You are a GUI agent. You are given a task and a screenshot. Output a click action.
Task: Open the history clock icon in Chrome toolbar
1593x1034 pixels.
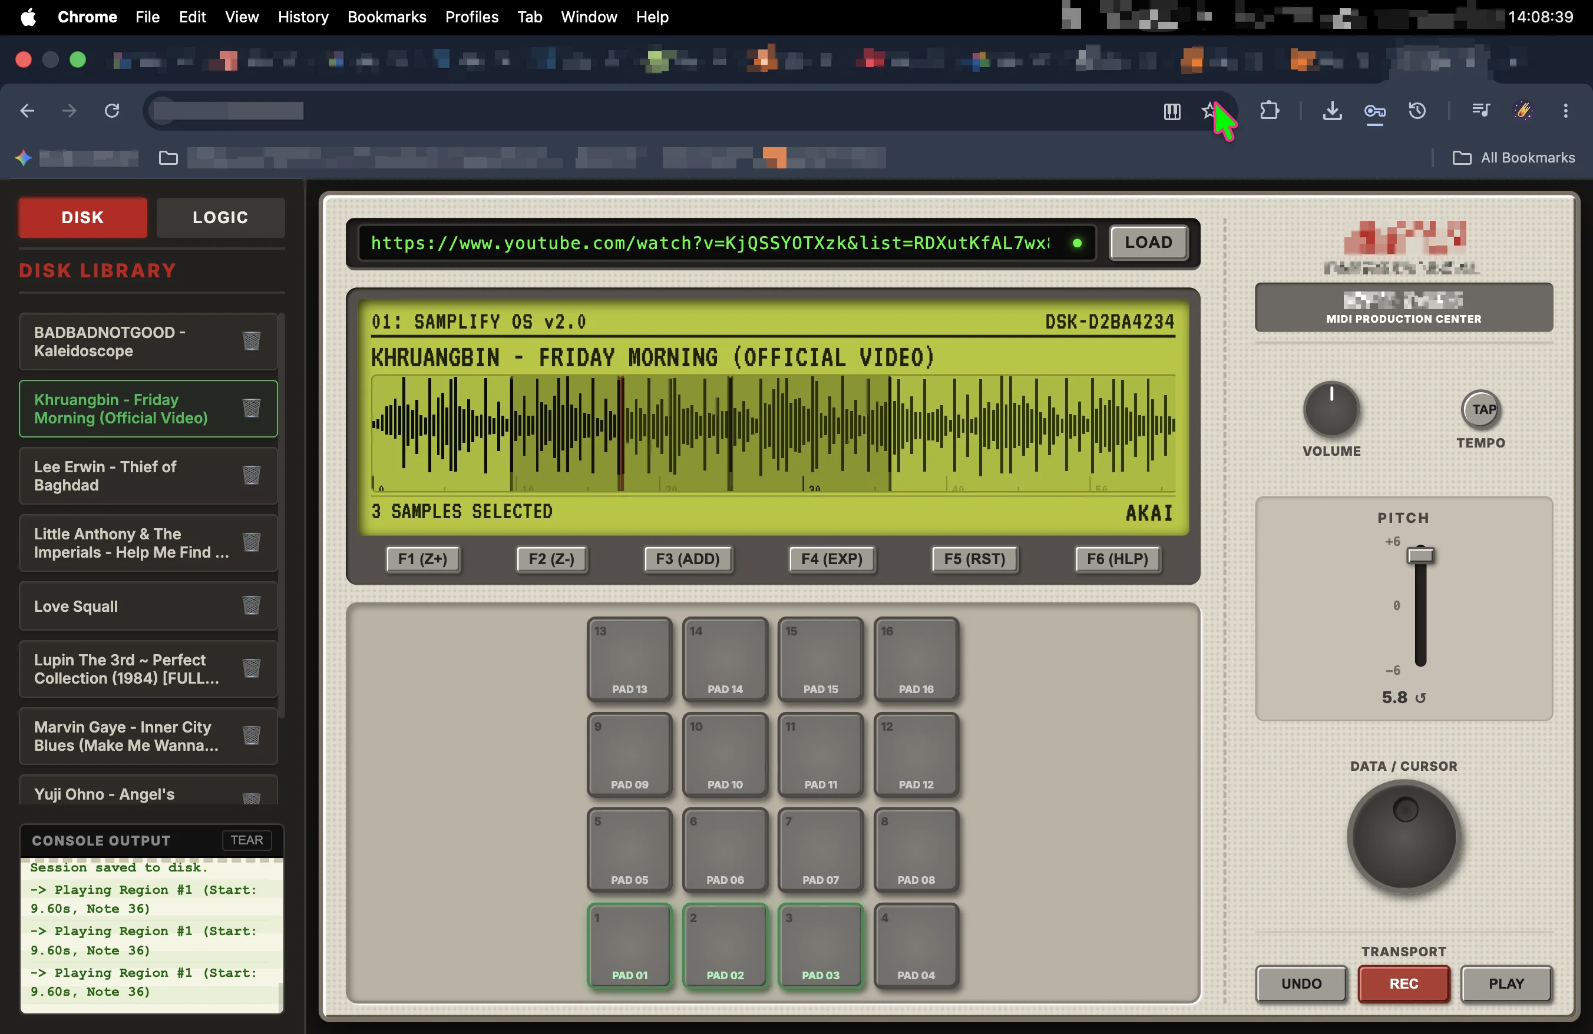1417,110
